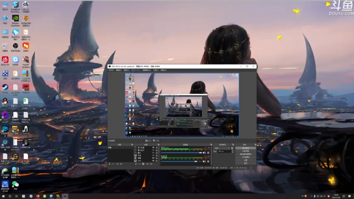Open the lower mixer channel's gear settings
This screenshot has height=199, width=354.
pos(208,161)
